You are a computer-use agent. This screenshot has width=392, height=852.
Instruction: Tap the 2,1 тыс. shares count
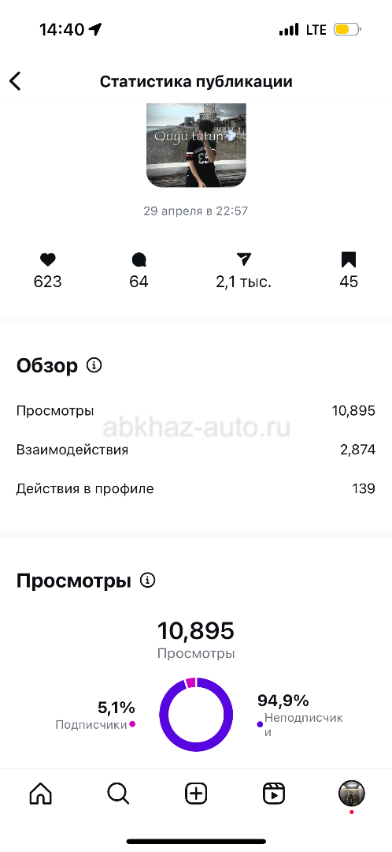coord(244,282)
